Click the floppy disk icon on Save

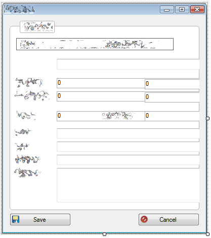coord(16,219)
